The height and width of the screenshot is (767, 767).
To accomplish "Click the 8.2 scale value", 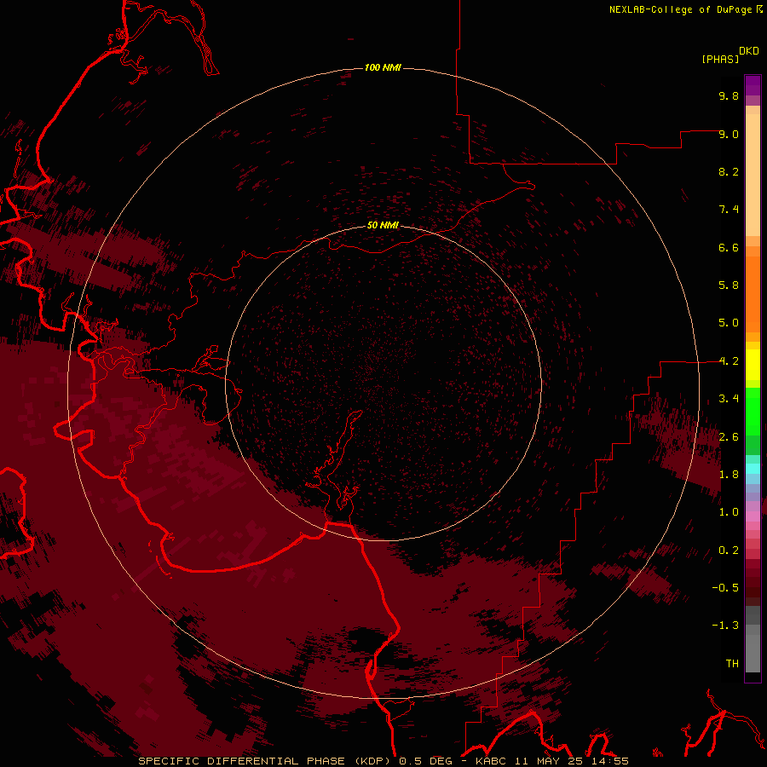I will [x=729, y=171].
